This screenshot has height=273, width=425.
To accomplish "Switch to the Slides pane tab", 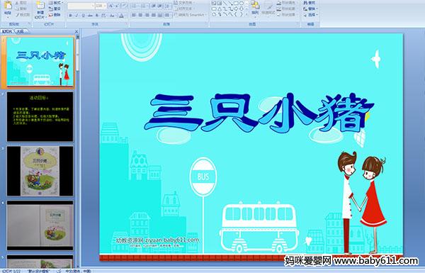I will point(7,31).
